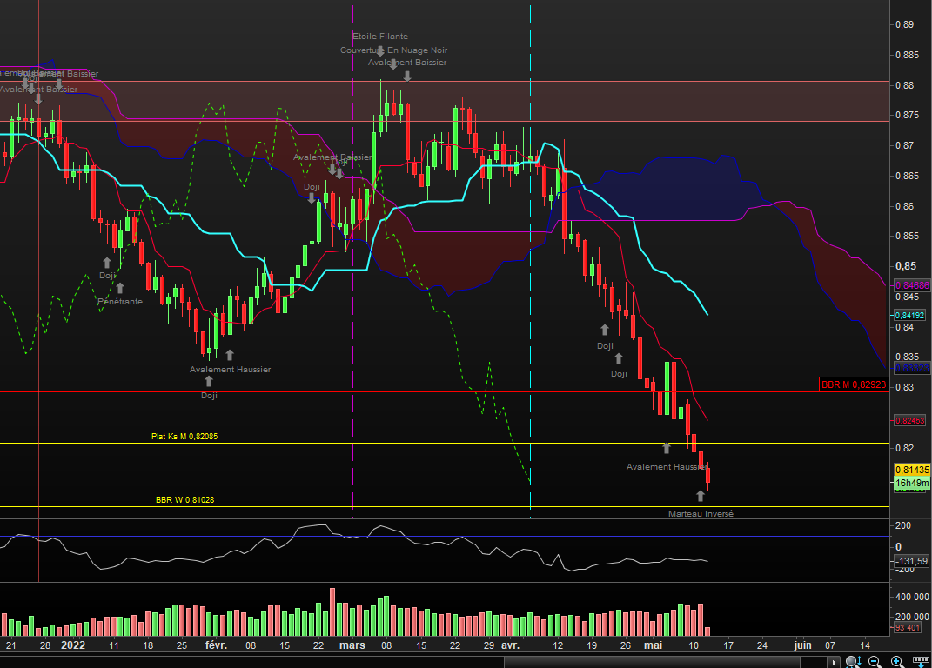Zoom in with the plus magnifier icon
Viewport: 932px width, 668px height.
coord(896,662)
